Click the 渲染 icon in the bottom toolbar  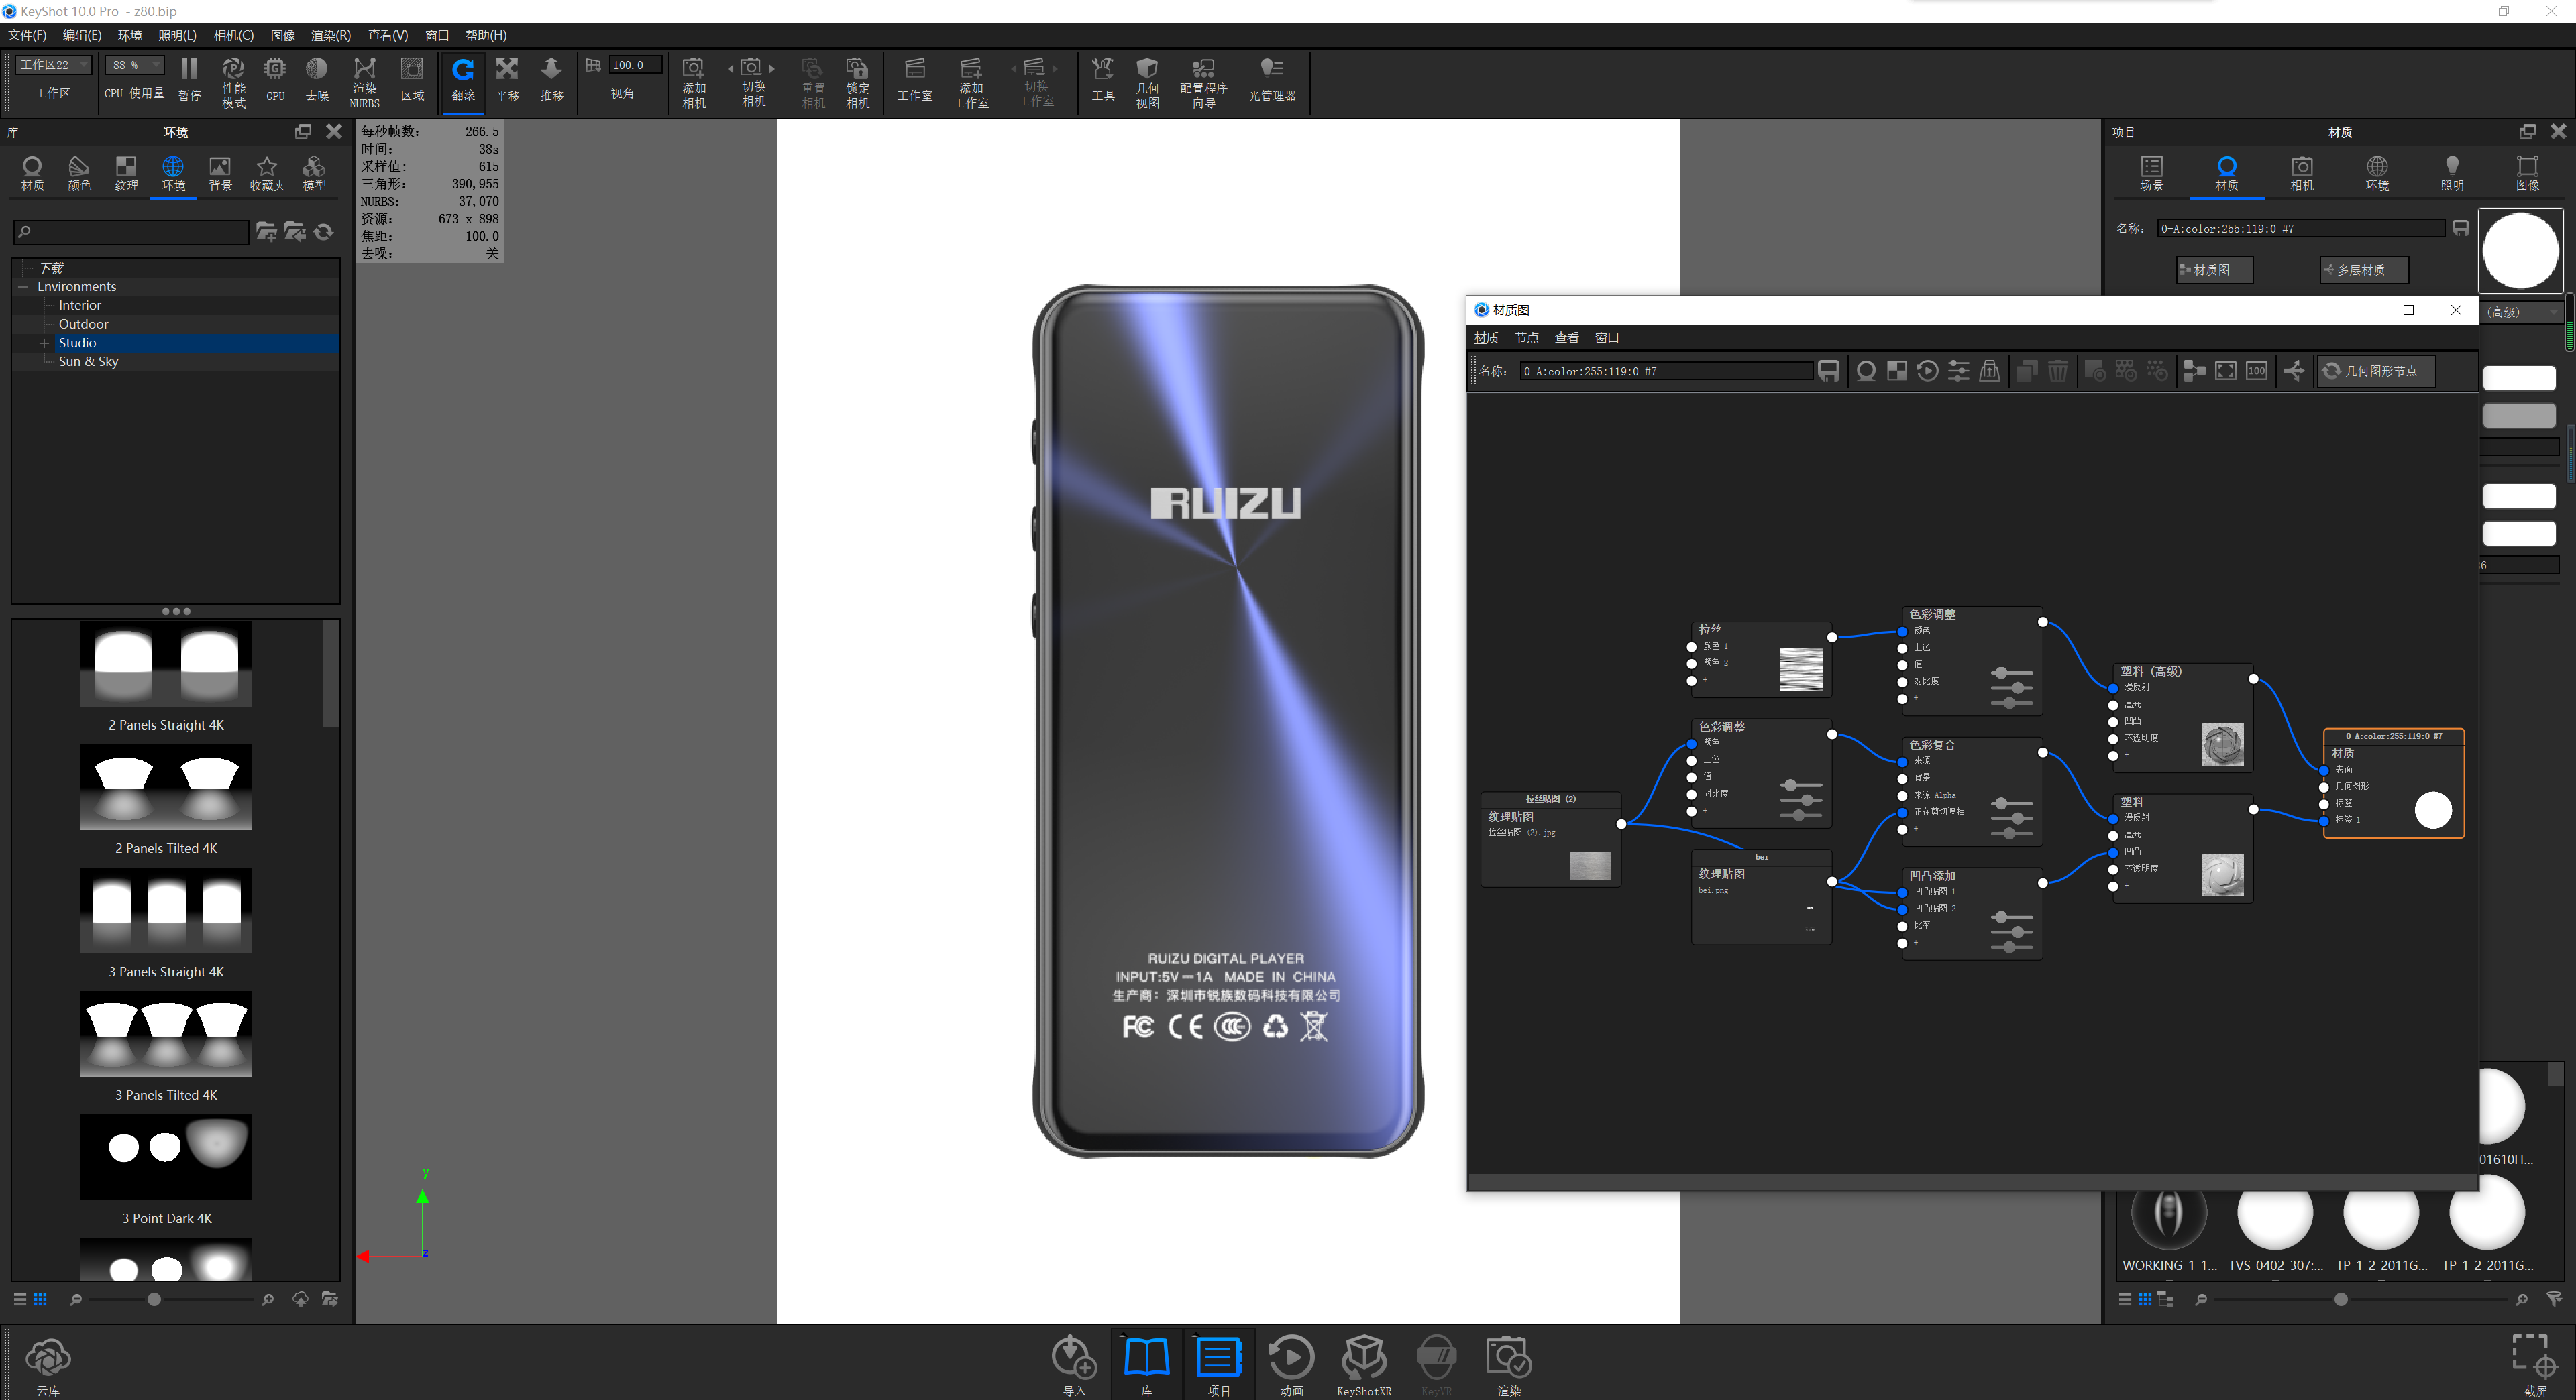point(1509,1362)
